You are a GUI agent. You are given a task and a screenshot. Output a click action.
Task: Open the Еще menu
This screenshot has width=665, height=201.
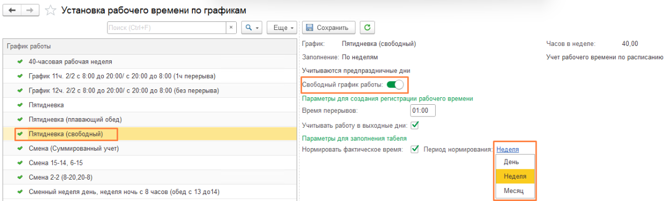point(283,27)
